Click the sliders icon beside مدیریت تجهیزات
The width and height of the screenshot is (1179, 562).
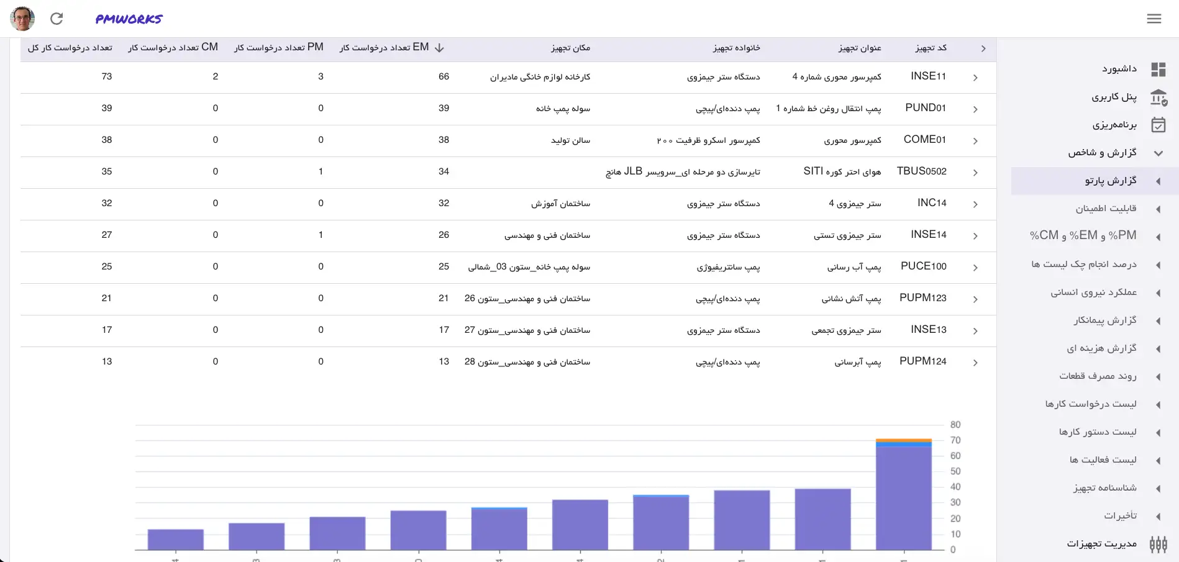pyautogui.click(x=1159, y=543)
